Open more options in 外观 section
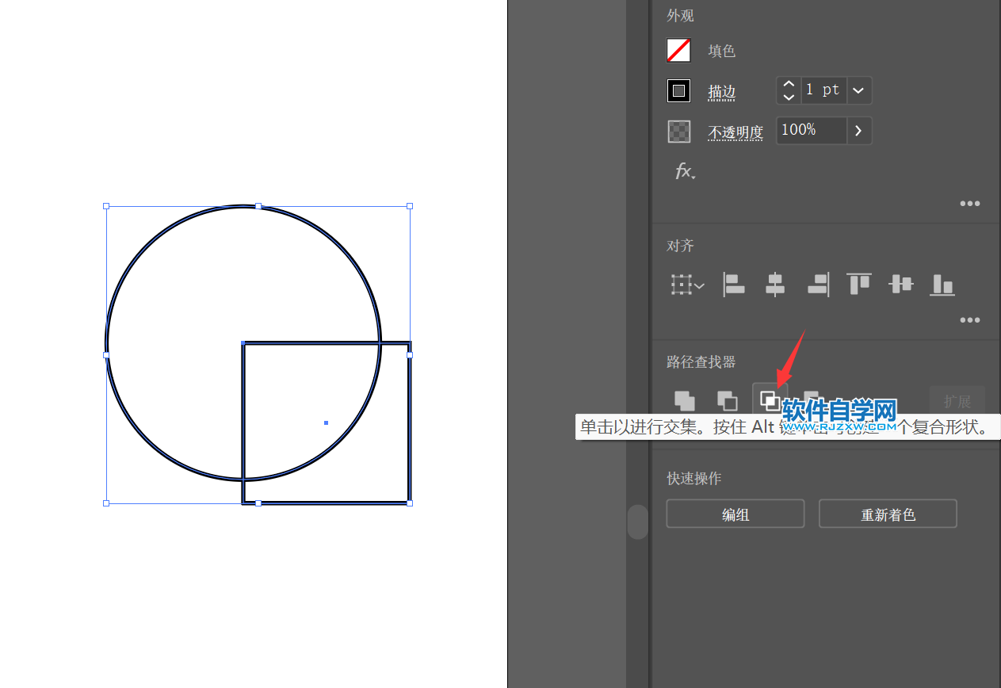This screenshot has width=1001, height=688. pyautogui.click(x=970, y=204)
